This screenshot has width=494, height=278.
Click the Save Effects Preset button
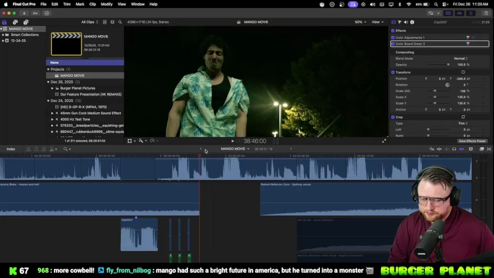click(472, 141)
